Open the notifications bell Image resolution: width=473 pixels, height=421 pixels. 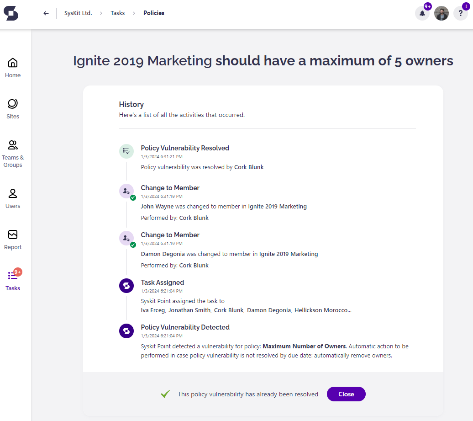coord(422,13)
